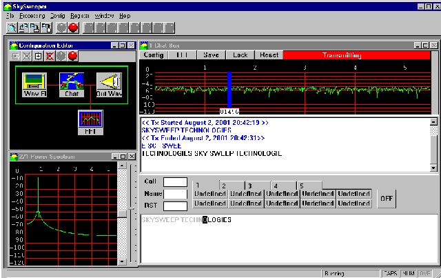Viewport: 441px width, 278px height.
Task: Maximize the Power Spectrum window
Action: tap(123, 157)
